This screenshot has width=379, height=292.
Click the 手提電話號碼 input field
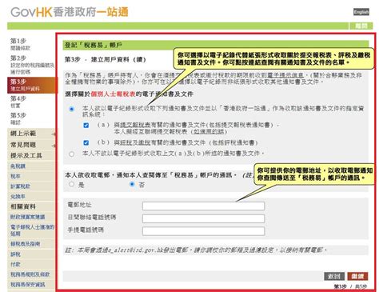click(x=204, y=231)
